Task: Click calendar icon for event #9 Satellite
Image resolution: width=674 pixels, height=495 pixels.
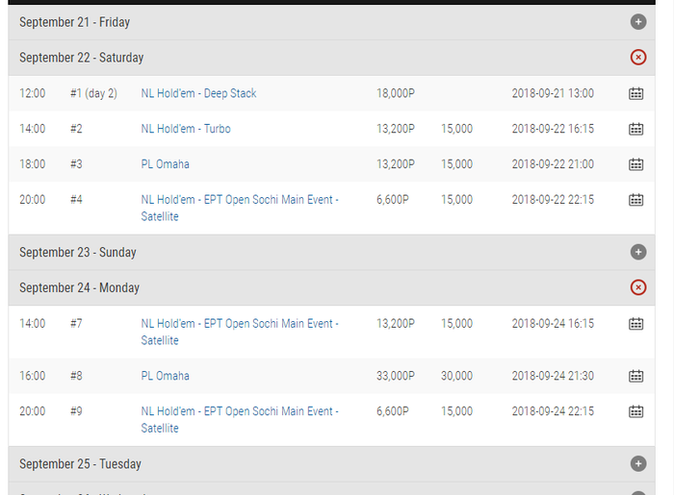Action: [635, 411]
